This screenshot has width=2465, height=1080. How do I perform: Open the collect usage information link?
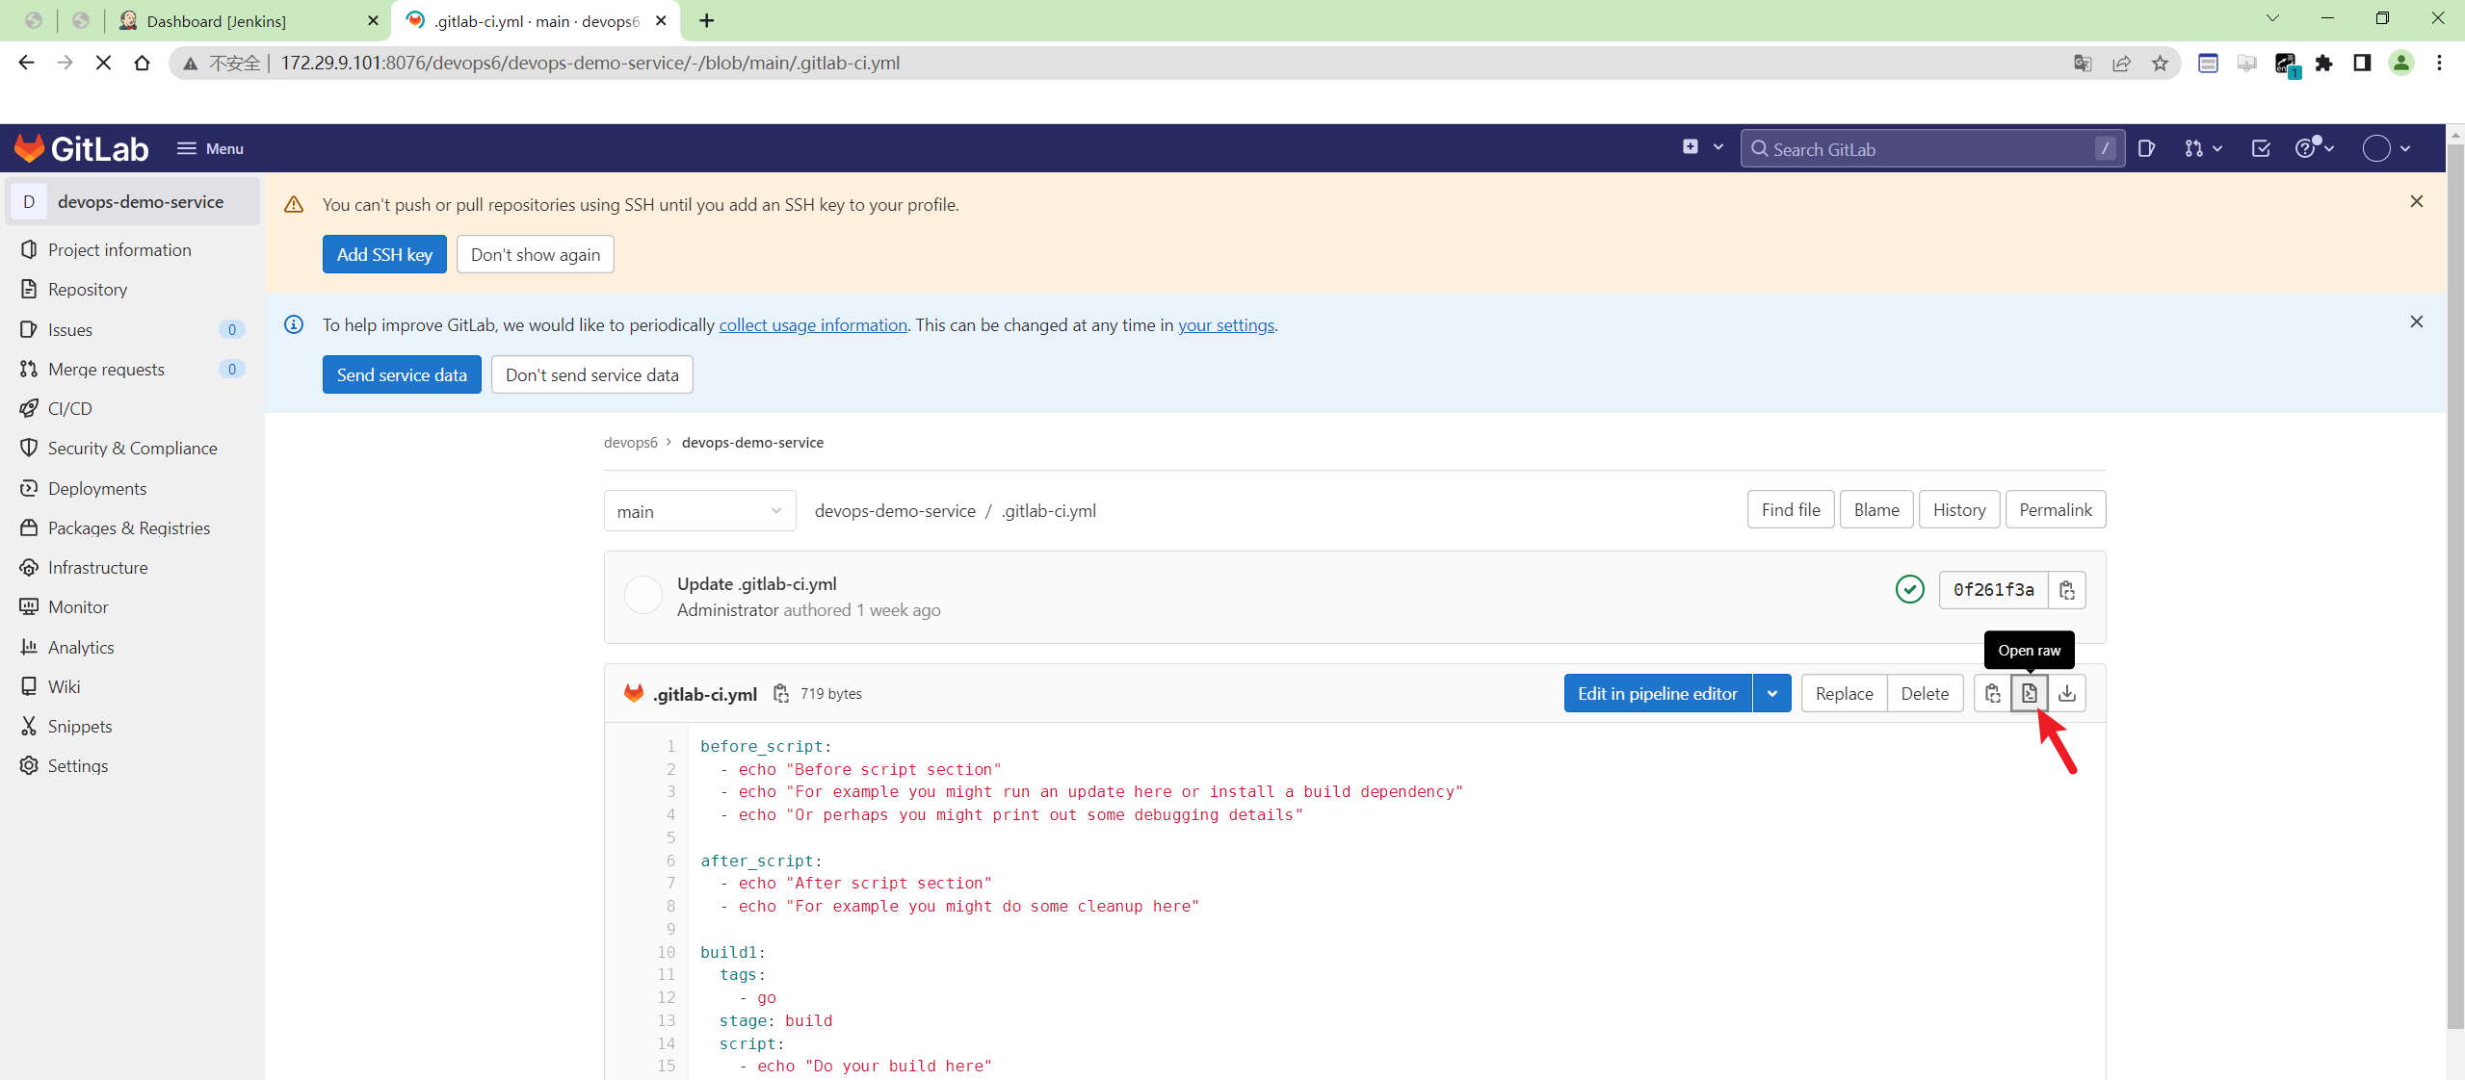point(812,324)
